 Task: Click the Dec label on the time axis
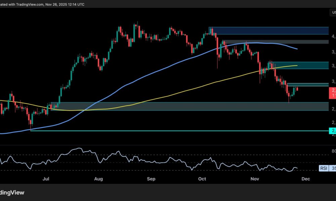click(x=306, y=179)
